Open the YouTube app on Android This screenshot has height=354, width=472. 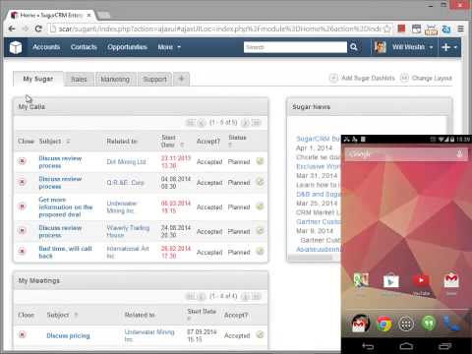pos(421,280)
